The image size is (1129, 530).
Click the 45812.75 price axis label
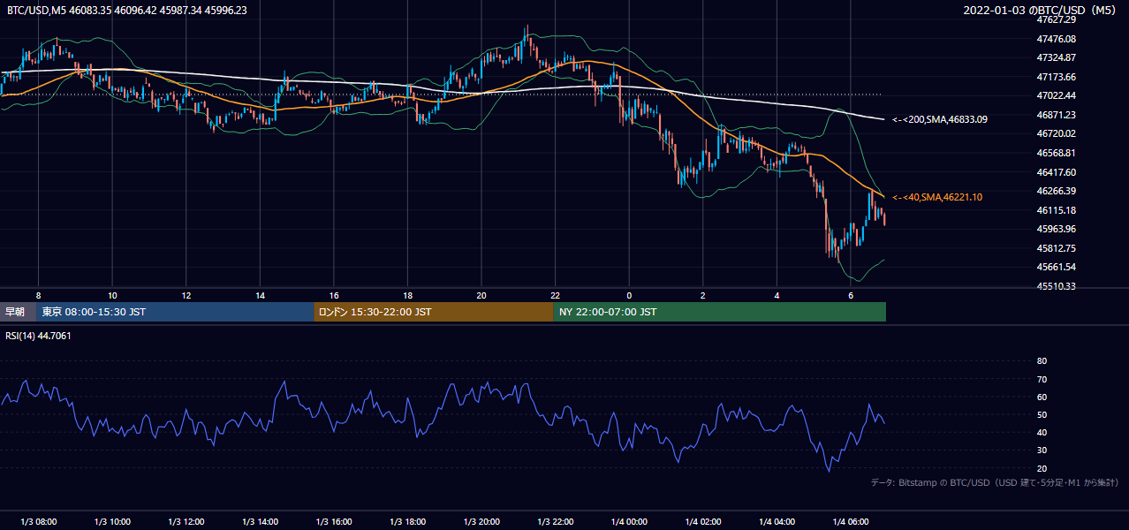coord(1056,248)
